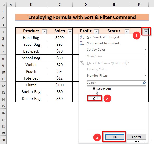This screenshot has width=154, height=144.
Task: Click the Sort Largest to Smallest Z-A icon
Action: click(82, 43)
